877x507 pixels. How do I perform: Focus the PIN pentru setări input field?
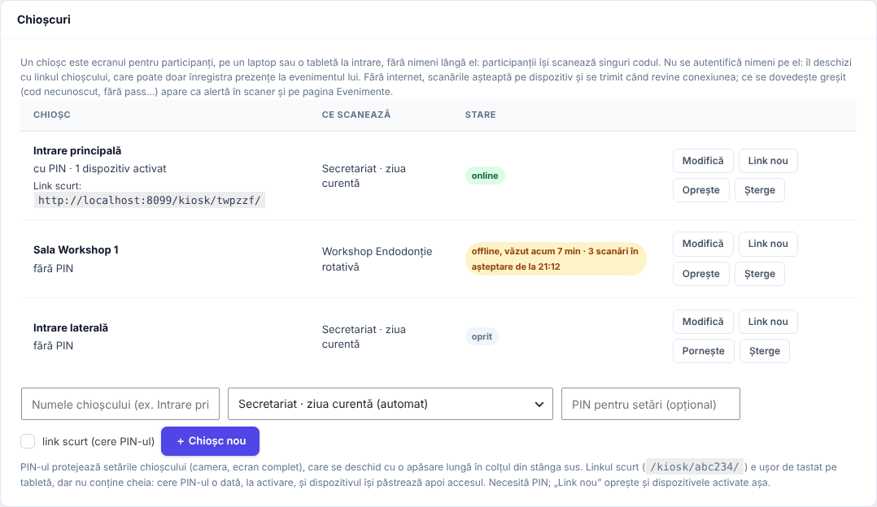pyautogui.click(x=651, y=404)
